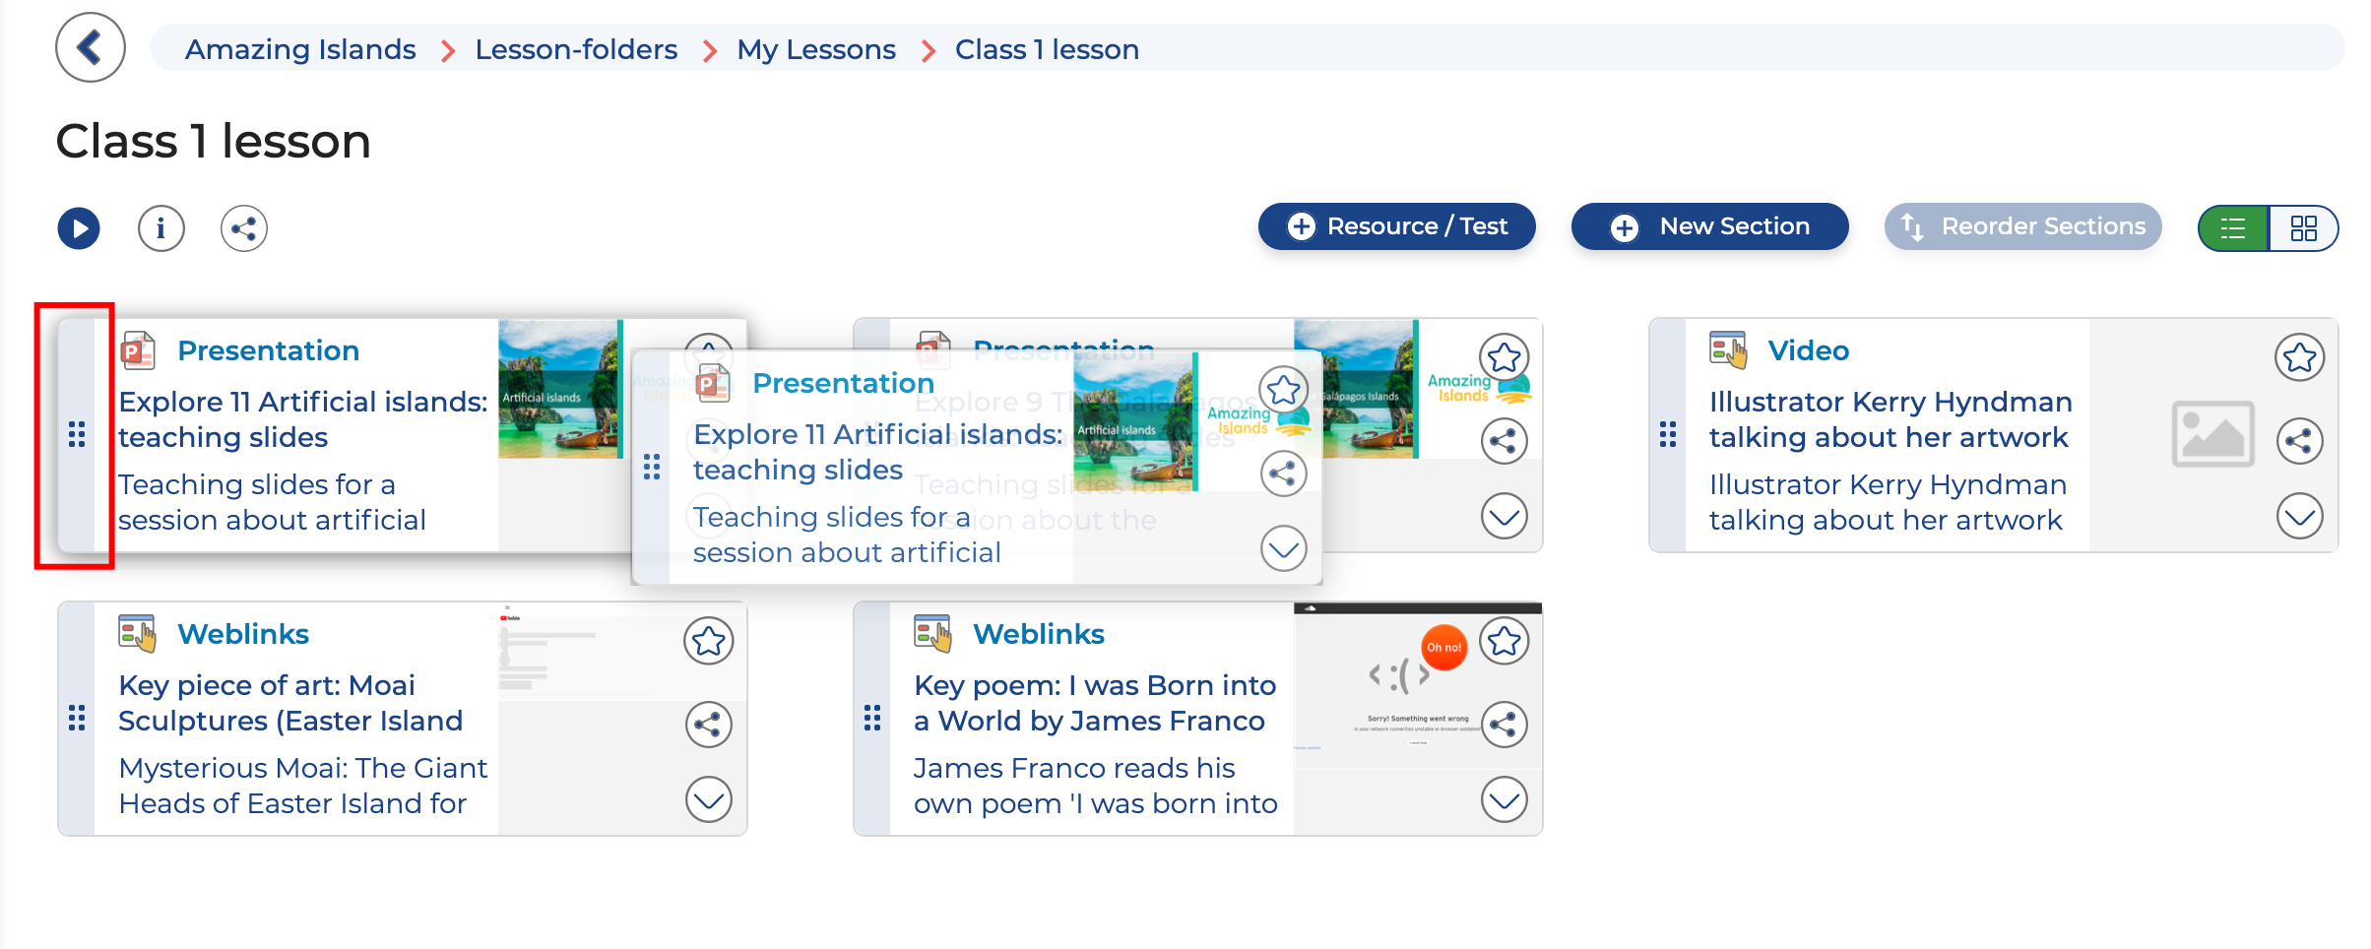2371x949 pixels.
Task: Click drag handle on Moai Sculptures card
Action: 77,719
